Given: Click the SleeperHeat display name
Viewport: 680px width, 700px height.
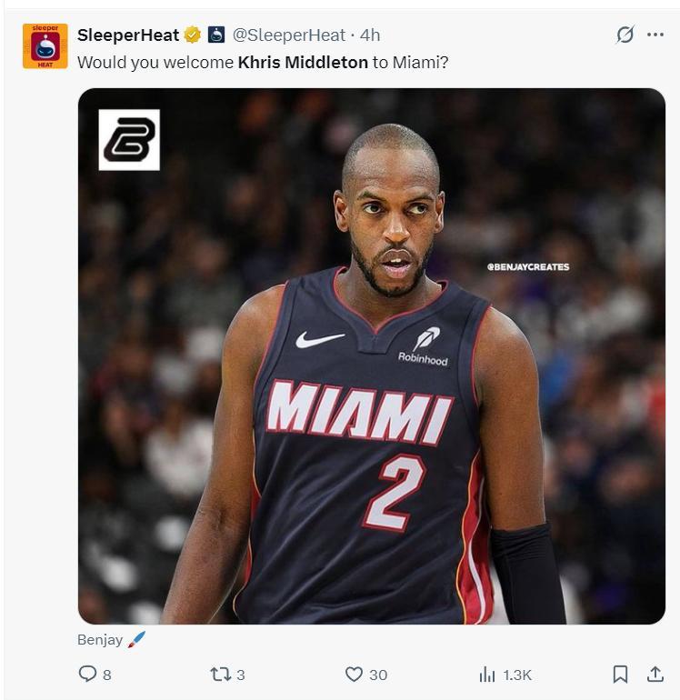Looking at the screenshot, I should [x=128, y=35].
